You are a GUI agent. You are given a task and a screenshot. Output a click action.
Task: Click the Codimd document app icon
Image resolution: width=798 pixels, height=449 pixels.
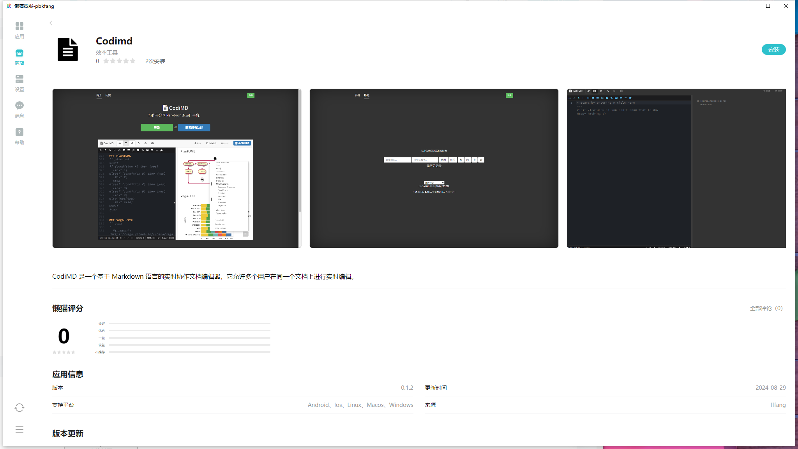(x=68, y=49)
